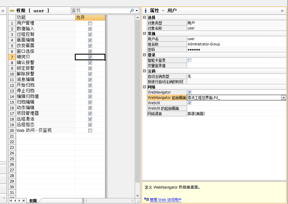The width and height of the screenshot is (288, 204).
Task: Click the 允许 column header
Action: [x=90, y=18]
